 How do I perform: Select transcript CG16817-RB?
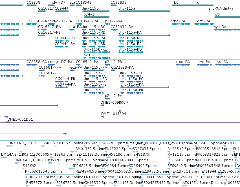[x=49, y=32]
